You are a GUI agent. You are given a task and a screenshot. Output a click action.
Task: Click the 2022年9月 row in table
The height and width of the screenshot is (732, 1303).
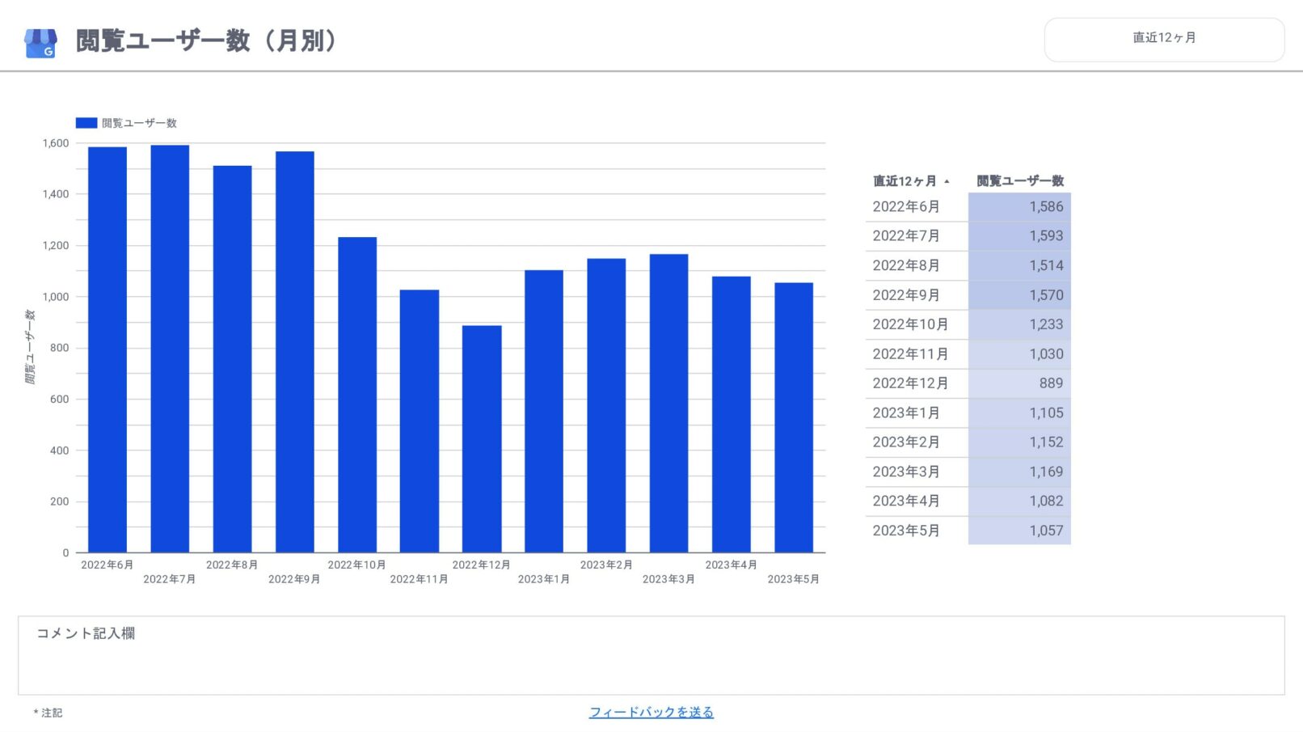[x=906, y=295]
